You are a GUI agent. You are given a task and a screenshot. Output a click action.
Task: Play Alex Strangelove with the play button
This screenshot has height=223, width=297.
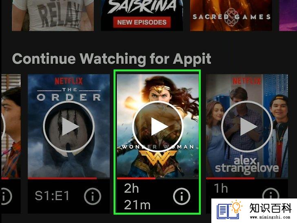(x=247, y=127)
